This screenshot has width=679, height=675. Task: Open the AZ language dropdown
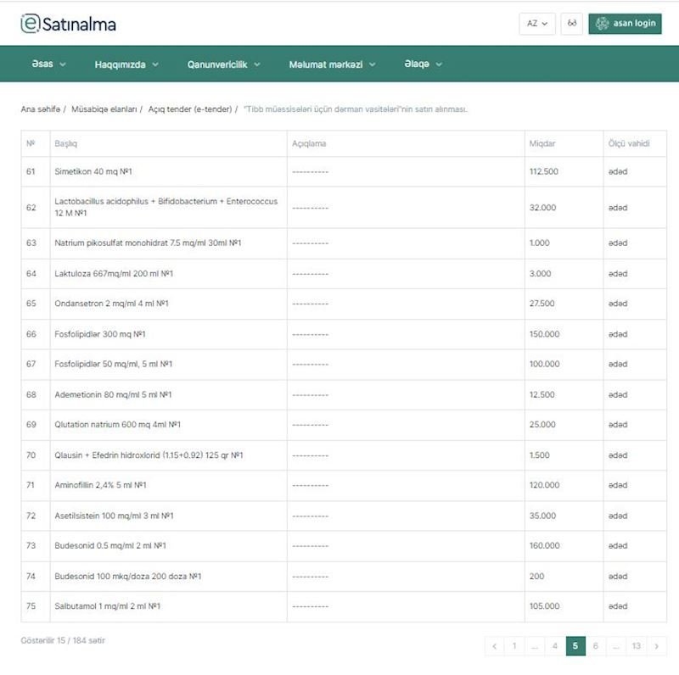tap(537, 24)
